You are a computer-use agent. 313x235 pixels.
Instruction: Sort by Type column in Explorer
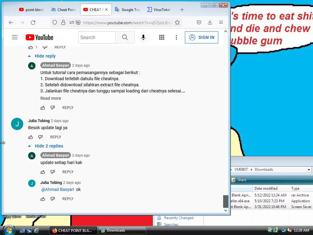[301, 188]
